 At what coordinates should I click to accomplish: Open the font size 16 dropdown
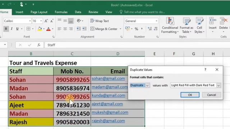[41, 21]
